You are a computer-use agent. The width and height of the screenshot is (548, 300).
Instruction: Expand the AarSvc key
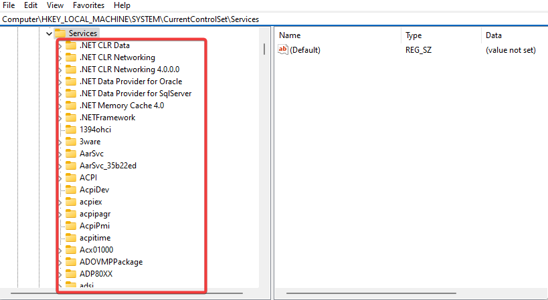click(60, 154)
